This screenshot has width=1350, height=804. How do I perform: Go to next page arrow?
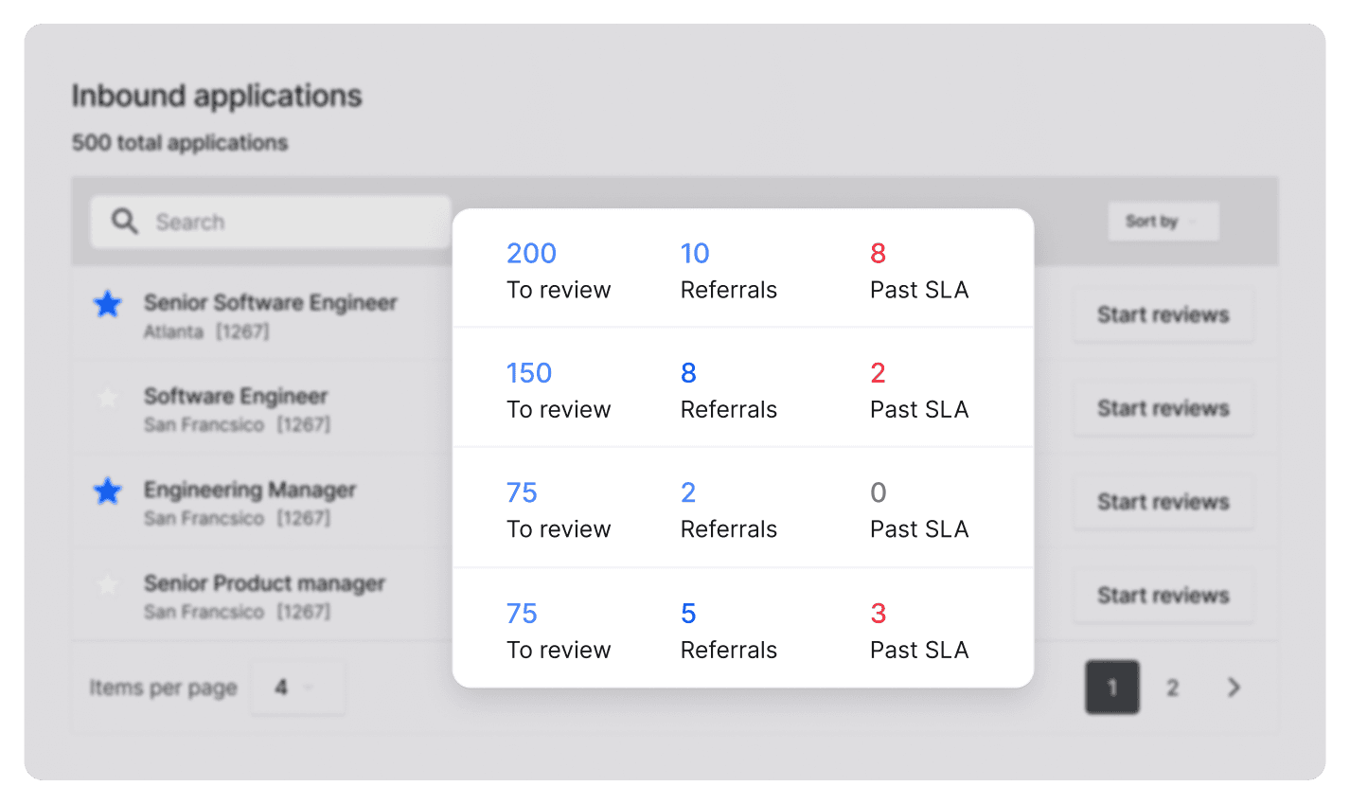1234,688
